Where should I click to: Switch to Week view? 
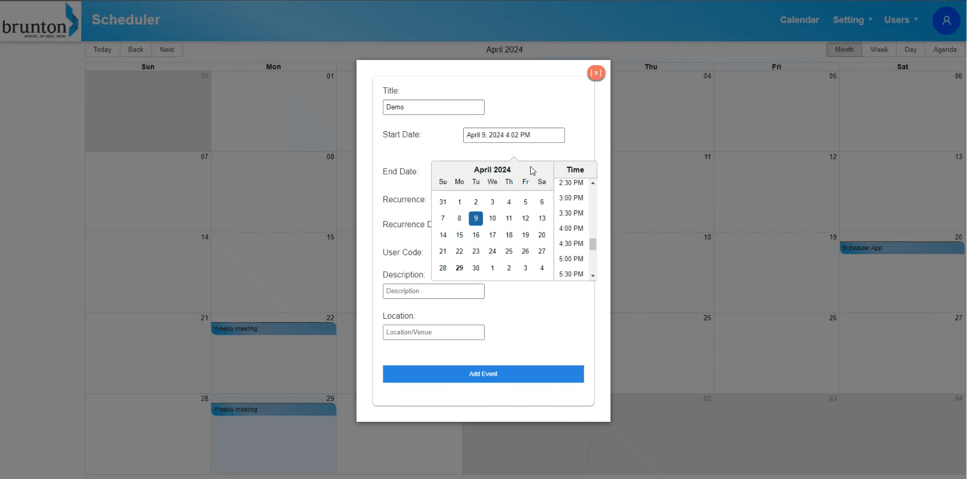878,50
